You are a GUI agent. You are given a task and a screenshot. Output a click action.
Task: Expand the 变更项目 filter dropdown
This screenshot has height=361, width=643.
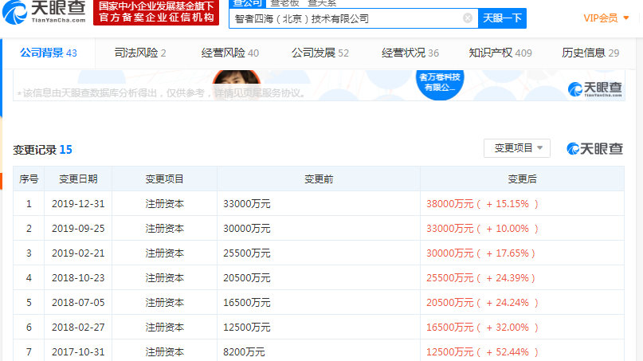[517, 148]
